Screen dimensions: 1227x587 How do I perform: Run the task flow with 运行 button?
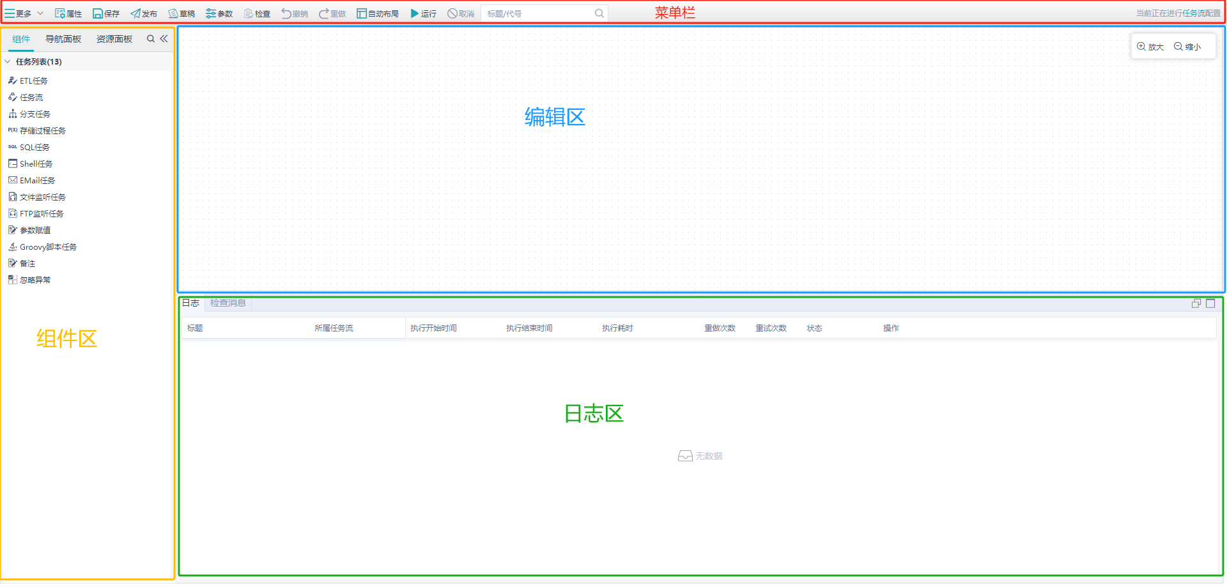click(x=422, y=13)
